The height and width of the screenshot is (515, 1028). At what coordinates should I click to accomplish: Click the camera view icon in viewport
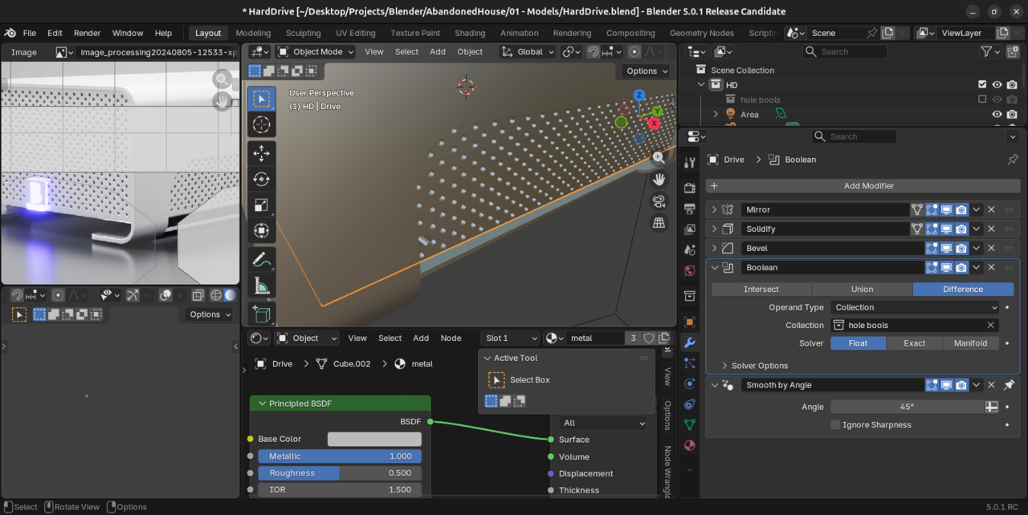pos(659,201)
